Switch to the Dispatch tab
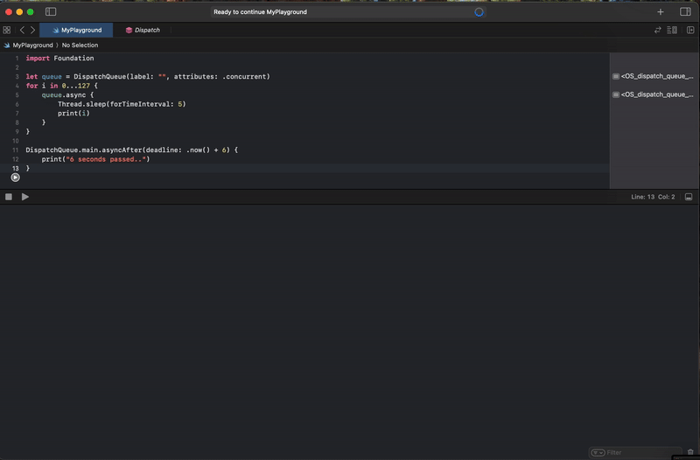Screen dimensions: 700x460 [143, 30]
